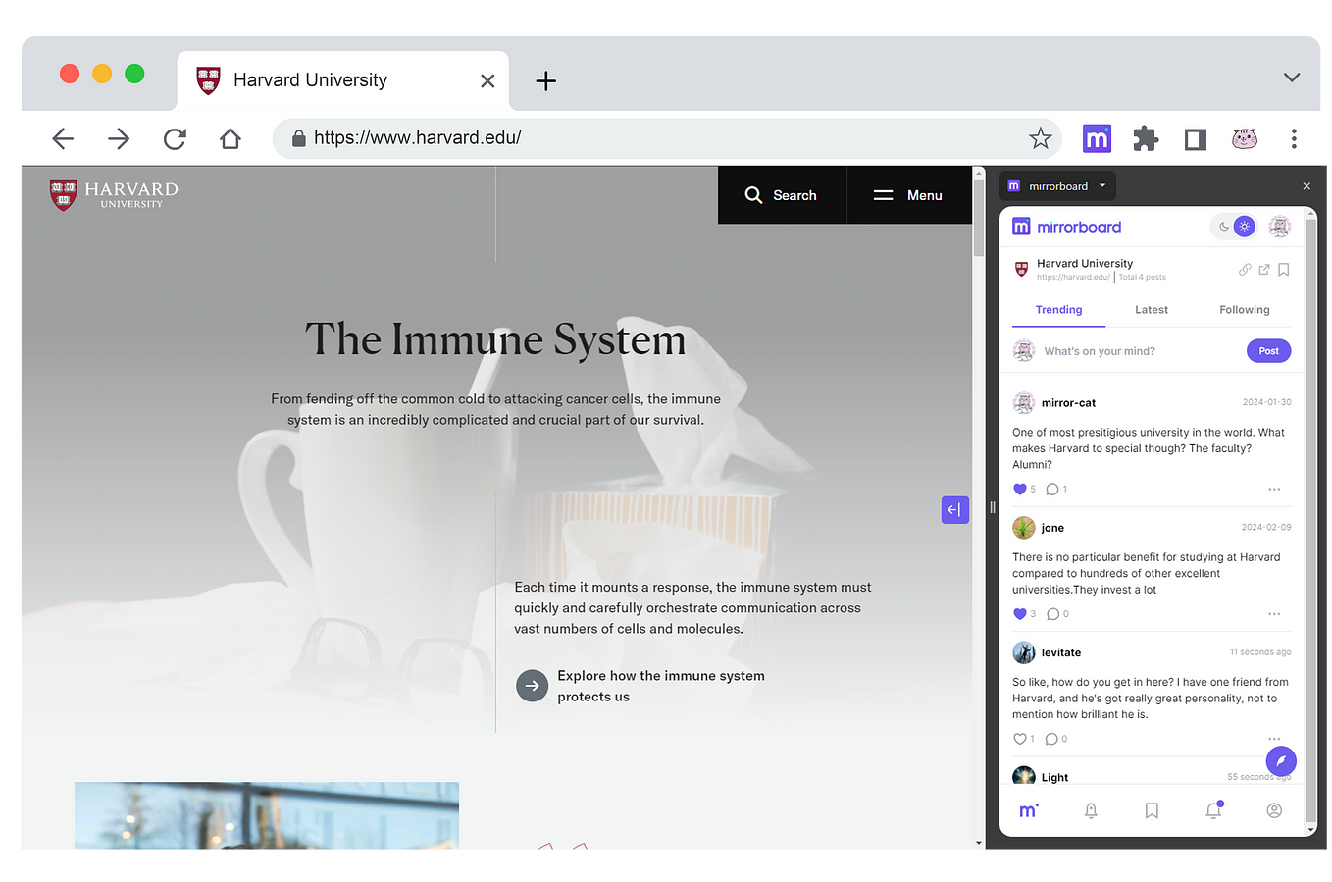Click the mirrorboard panel scrollbar
The width and height of the screenshot is (1332, 882).
click(x=1311, y=520)
